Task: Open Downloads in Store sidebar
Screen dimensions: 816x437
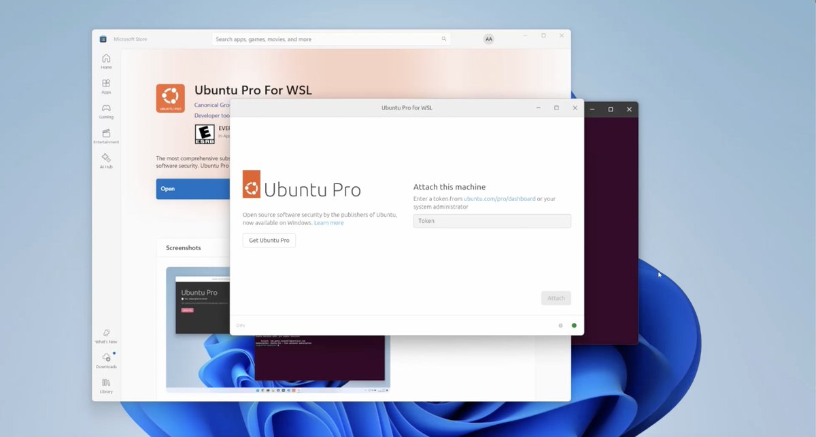Action: [107, 361]
